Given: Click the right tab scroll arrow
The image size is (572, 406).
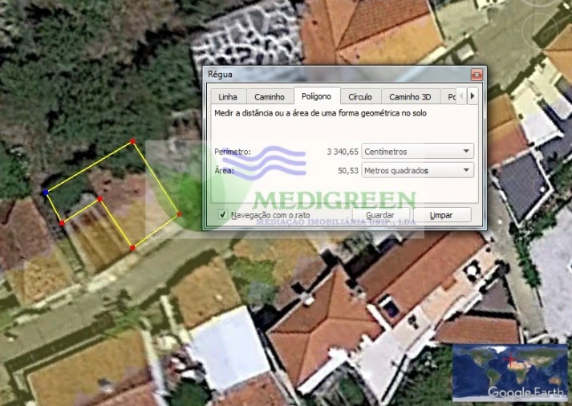Looking at the screenshot, I should [473, 96].
